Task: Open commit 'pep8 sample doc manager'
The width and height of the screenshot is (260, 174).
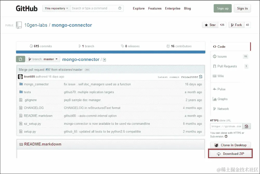Action: point(82,100)
